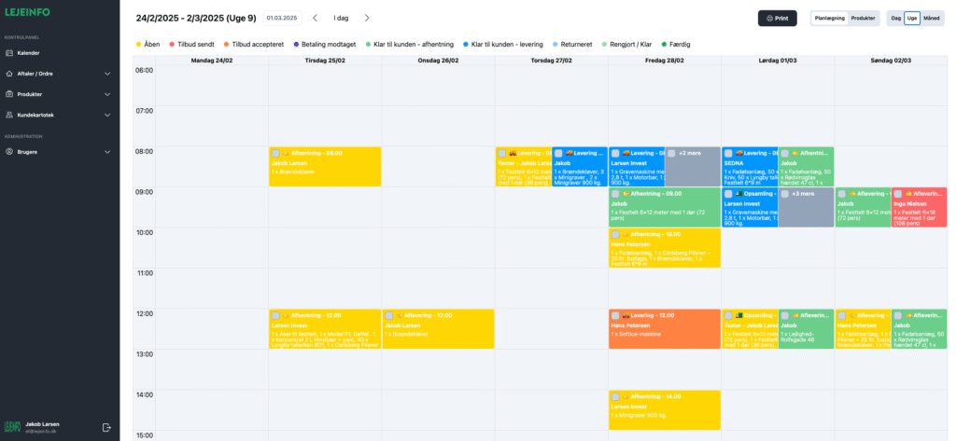Click hand icon on Afhentning 09.00 Jakob event
Screen dimensions: 956x441
pos(626,194)
